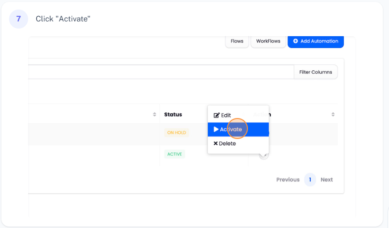Open the Flows view

coord(237,41)
